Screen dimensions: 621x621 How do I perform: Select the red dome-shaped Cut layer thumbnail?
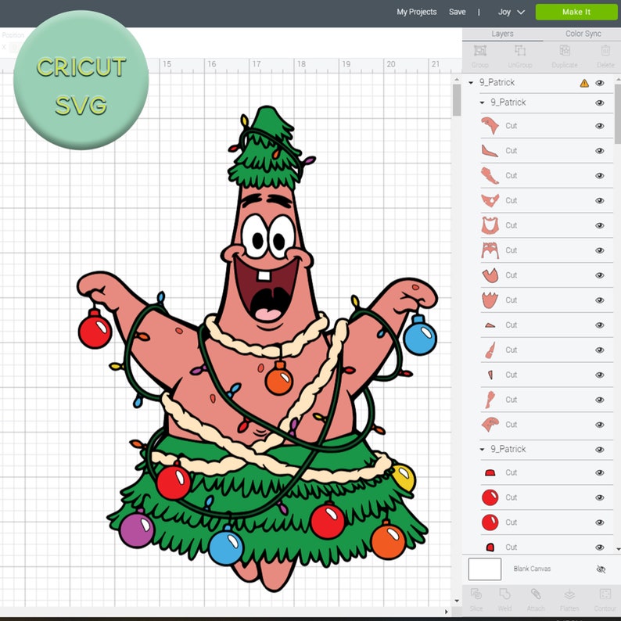coord(490,472)
